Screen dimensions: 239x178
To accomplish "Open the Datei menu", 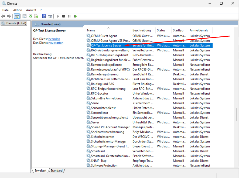I will tap(6, 10).
